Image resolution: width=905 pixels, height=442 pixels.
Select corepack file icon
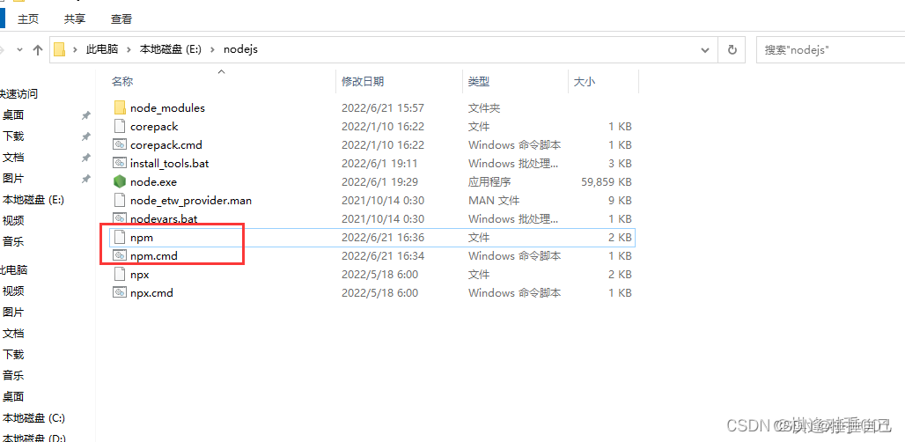[120, 127]
